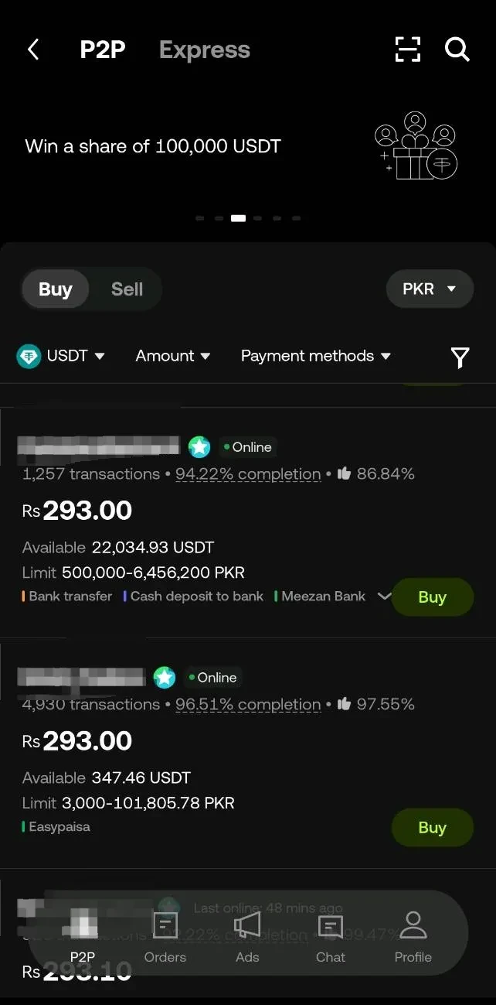This screenshot has height=1005, width=496.
Task: Select the Buy mode toggle
Action: 55,289
